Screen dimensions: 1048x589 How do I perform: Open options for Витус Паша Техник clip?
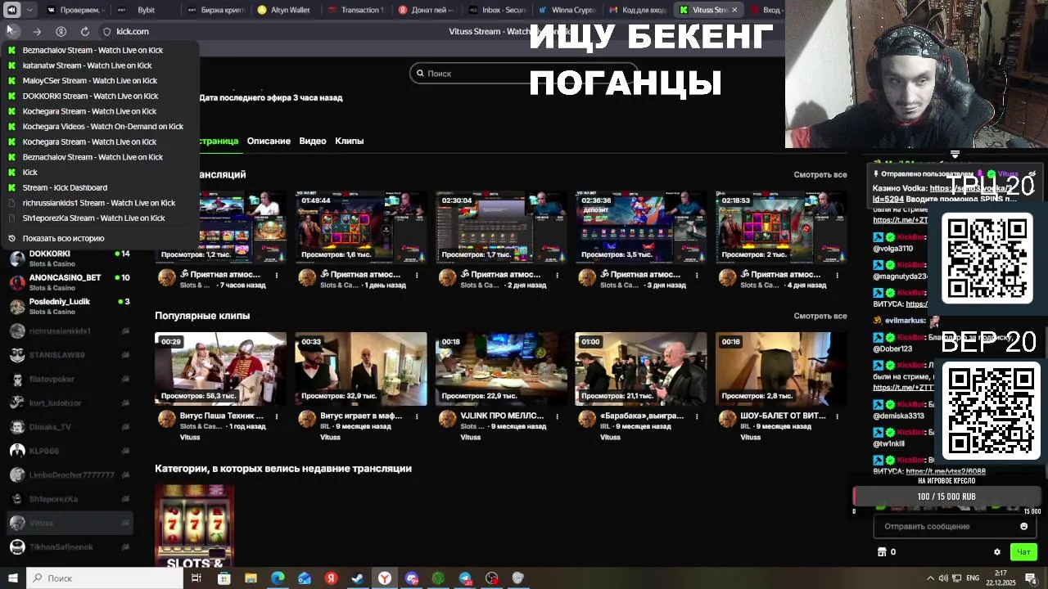[x=277, y=416]
